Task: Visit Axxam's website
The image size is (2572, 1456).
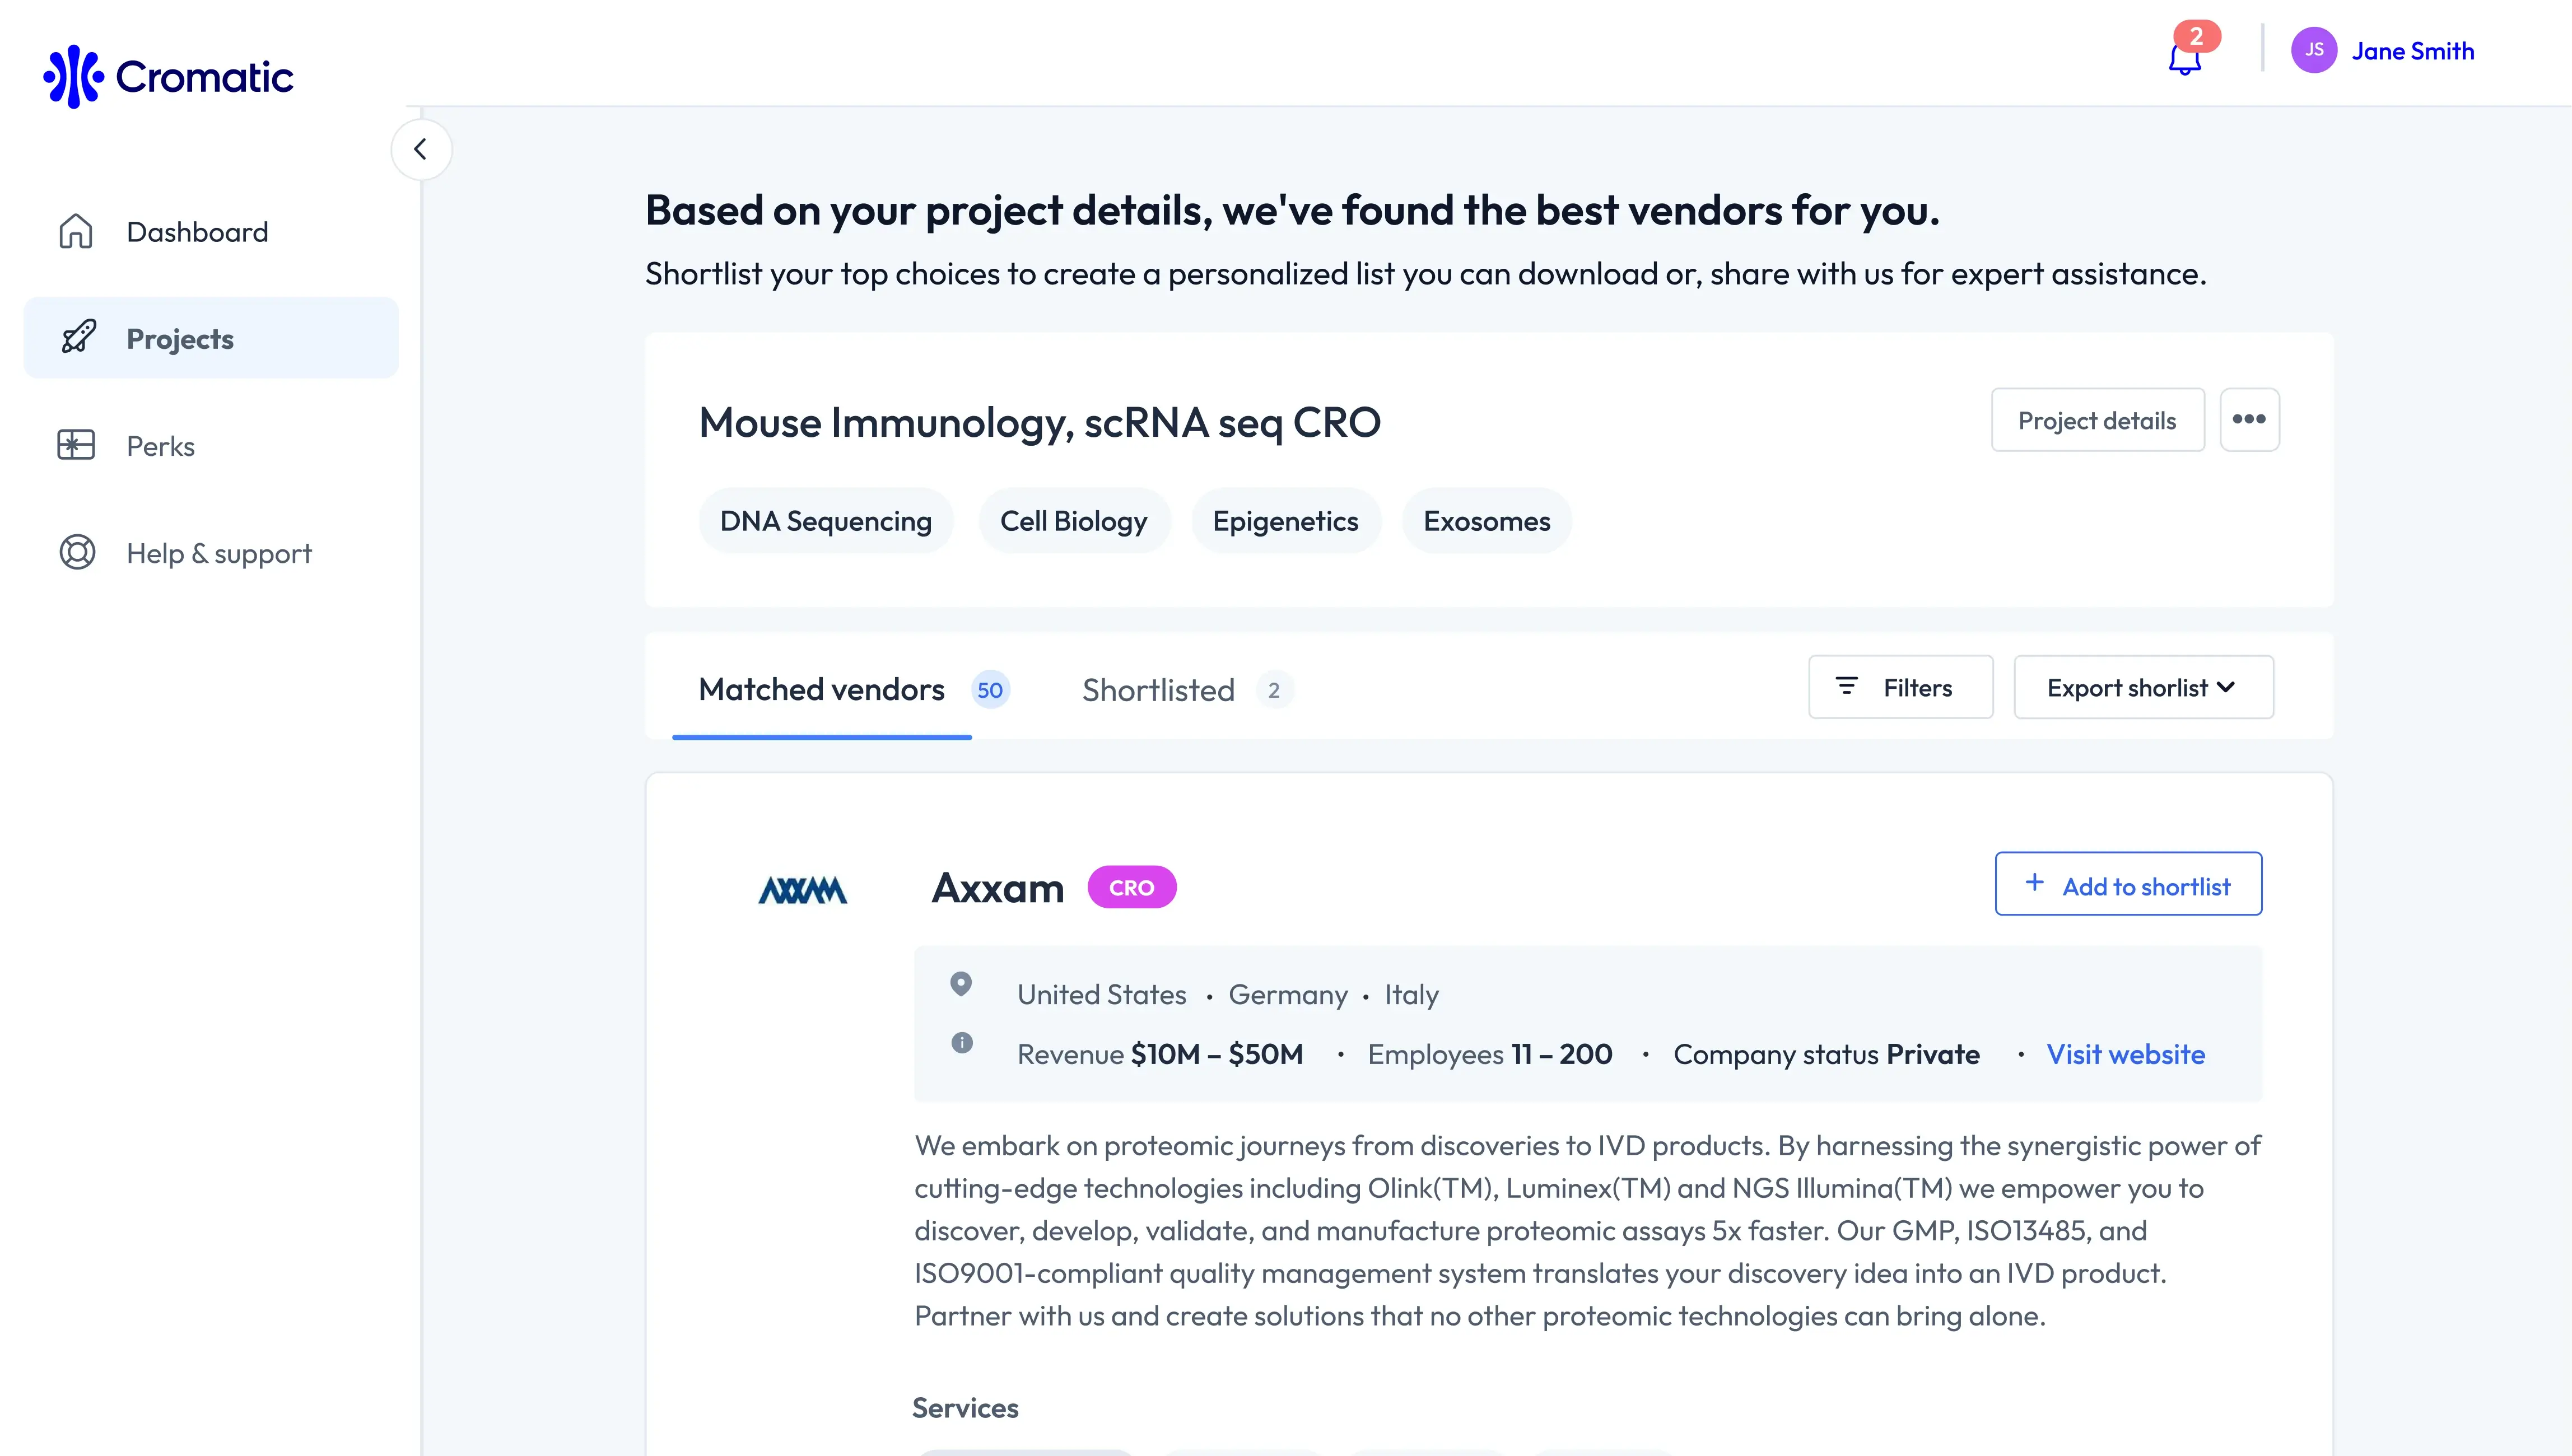Action: (2126, 1054)
